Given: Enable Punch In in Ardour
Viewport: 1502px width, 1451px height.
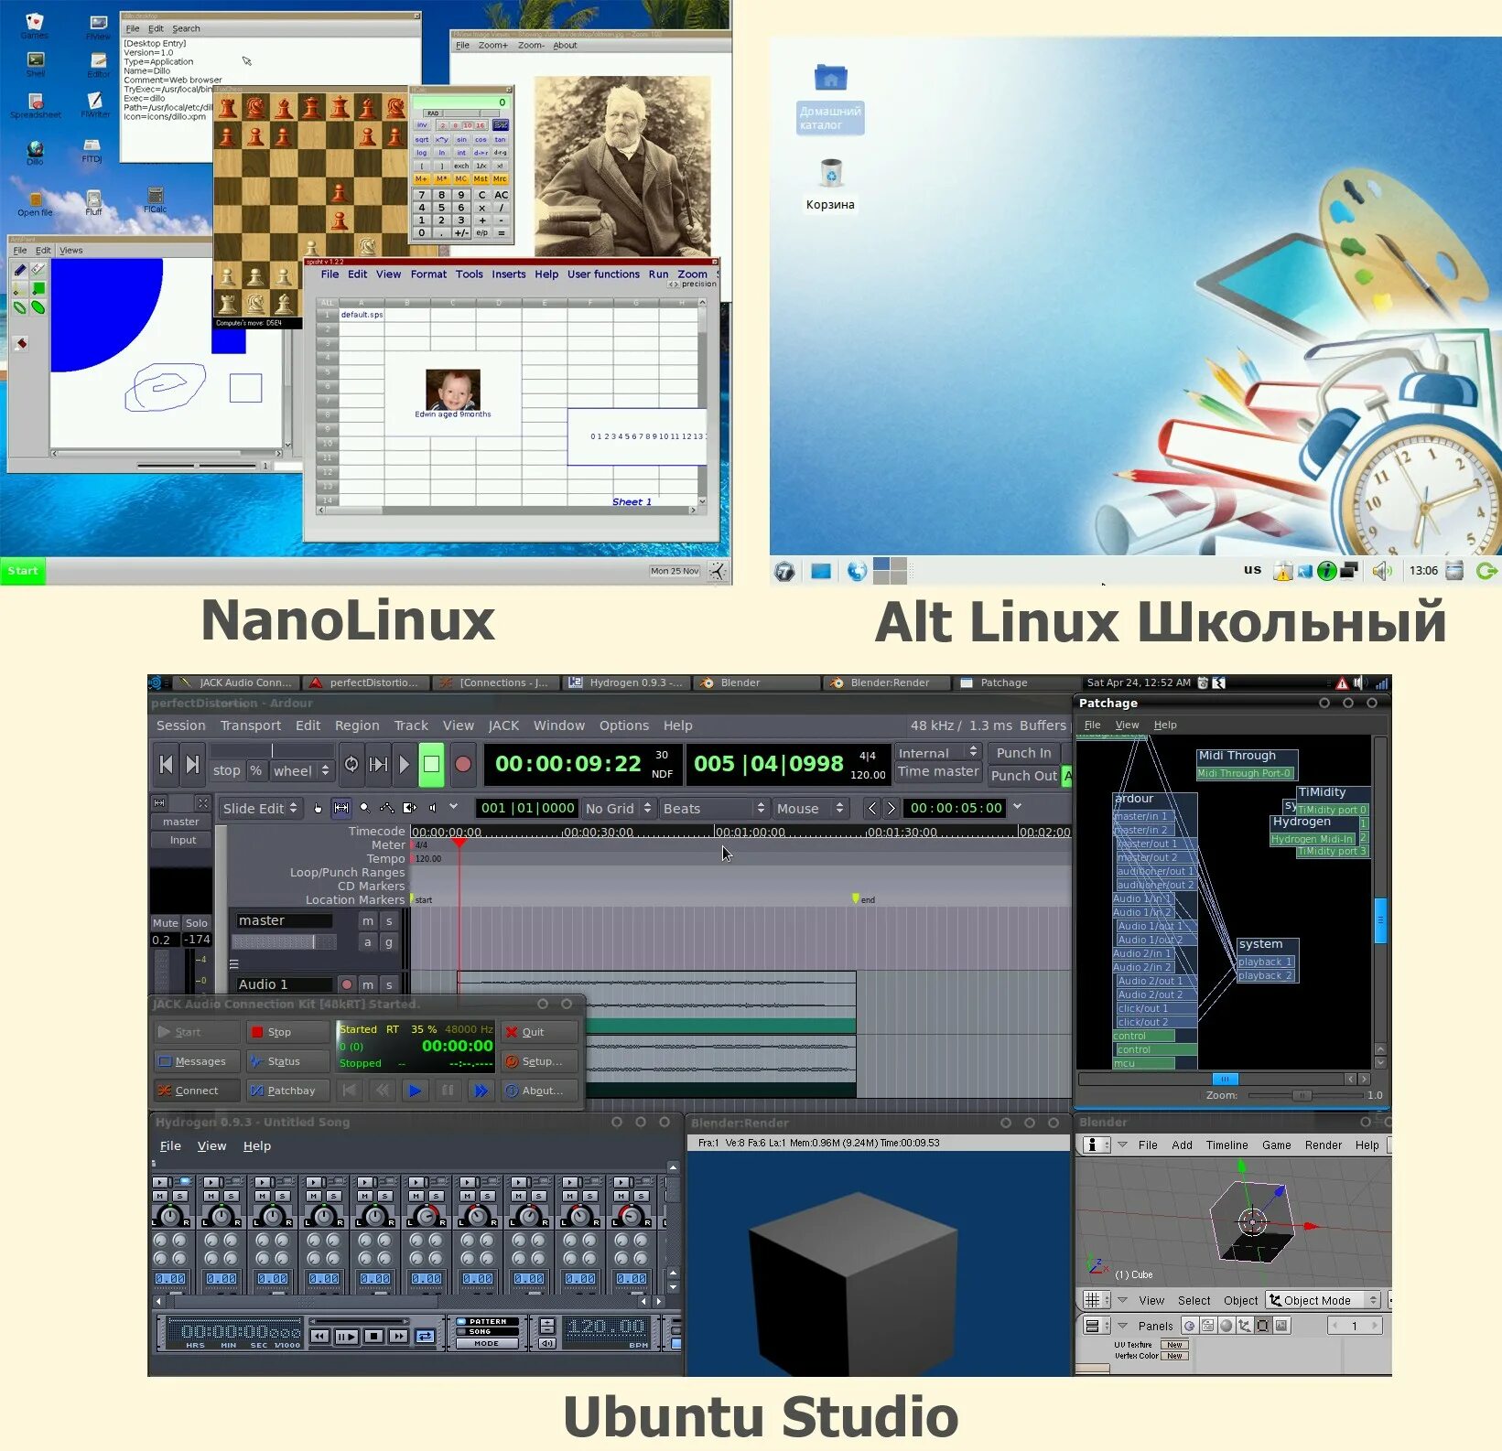Looking at the screenshot, I should click(x=1023, y=753).
